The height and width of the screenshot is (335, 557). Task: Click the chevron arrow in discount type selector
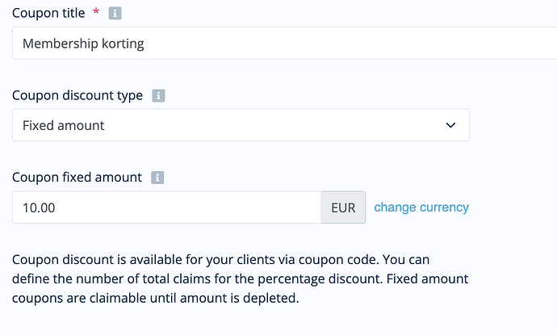tap(450, 125)
